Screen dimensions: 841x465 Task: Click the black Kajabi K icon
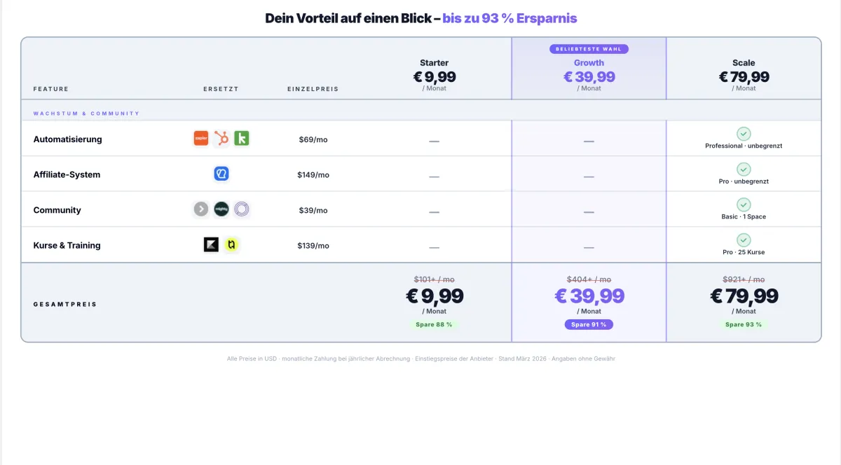click(x=211, y=244)
